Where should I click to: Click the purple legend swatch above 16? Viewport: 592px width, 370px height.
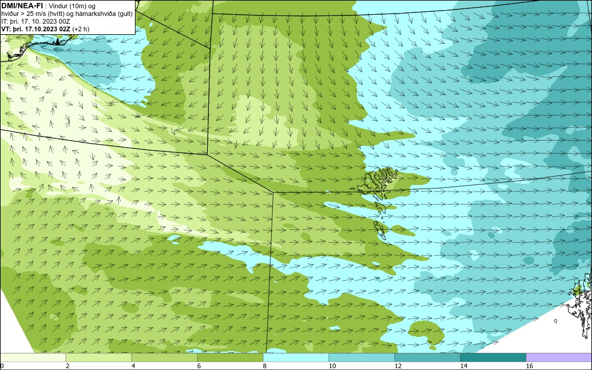559,357
